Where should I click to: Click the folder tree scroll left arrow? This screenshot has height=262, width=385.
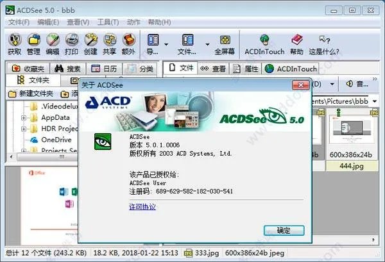pyautogui.click(x=12, y=156)
